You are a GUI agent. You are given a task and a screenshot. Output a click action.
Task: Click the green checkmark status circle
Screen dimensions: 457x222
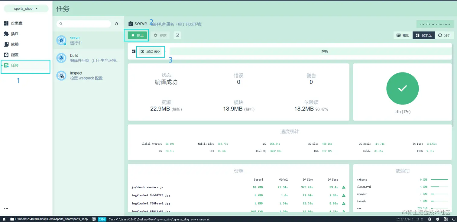(x=403, y=88)
